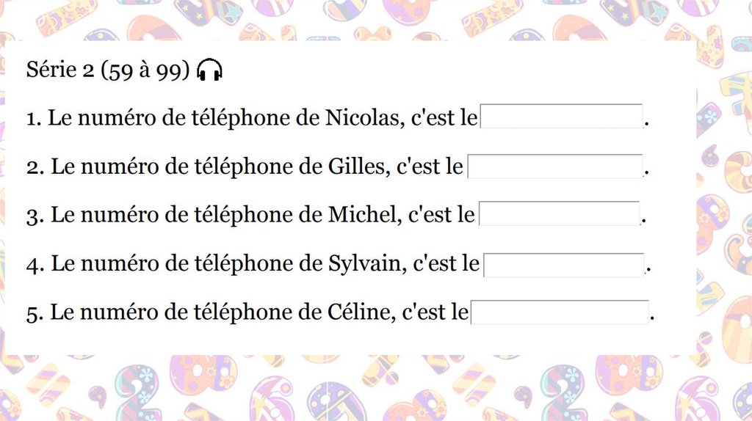Activate the input field for Céline's number

[560, 312]
